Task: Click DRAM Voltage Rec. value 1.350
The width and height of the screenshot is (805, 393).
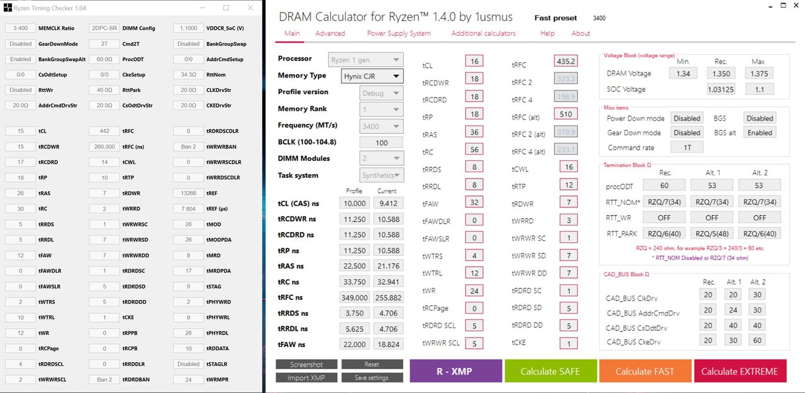Action: pyautogui.click(x=721, y=74)
